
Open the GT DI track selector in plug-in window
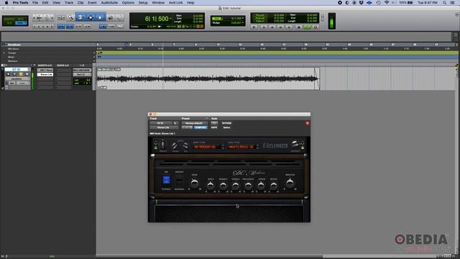[161, 123]
